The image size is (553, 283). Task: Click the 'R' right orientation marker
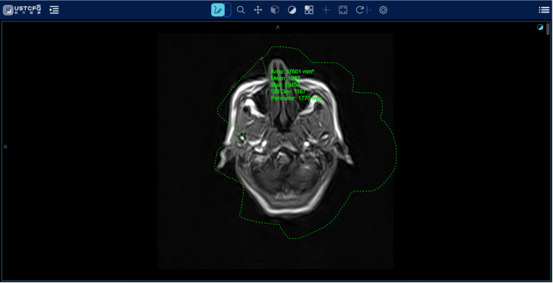pyautogui.click(x=5, y=146)
